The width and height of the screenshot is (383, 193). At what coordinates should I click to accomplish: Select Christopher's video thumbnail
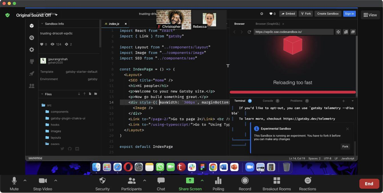click(x=174, y=20)
